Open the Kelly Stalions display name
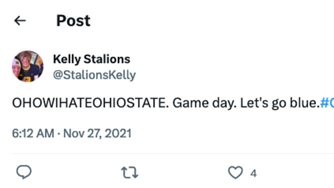 tap(91, 59)
